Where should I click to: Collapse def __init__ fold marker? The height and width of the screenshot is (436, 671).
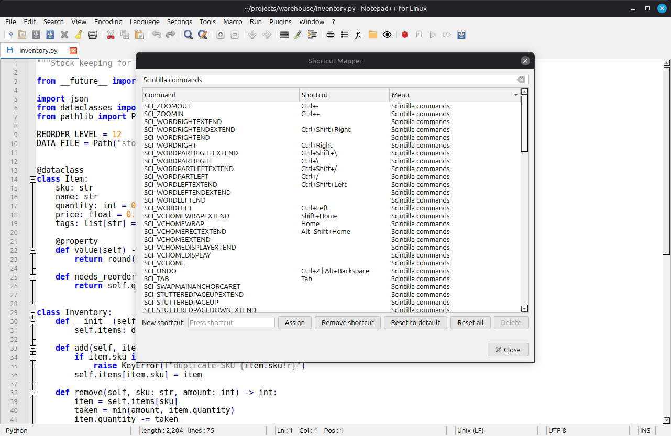point(32,321)
